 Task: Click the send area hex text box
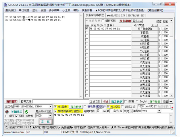(x=111, y=119)
